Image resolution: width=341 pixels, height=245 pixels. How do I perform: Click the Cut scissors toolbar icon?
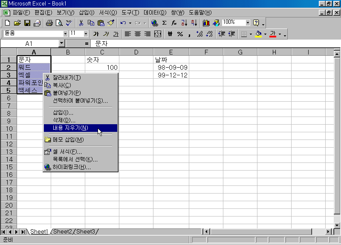point(81,23)
